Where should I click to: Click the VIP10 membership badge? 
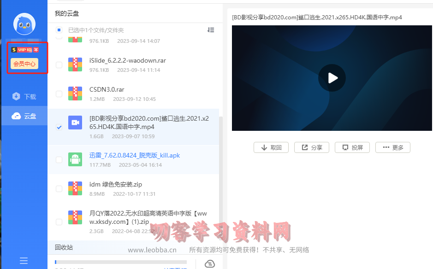[24, 50]
